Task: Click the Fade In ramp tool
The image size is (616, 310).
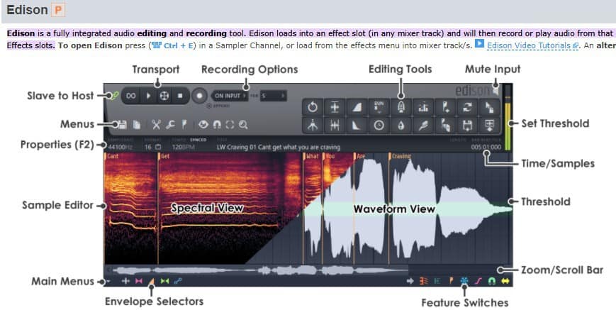Action: coord(357,106)
